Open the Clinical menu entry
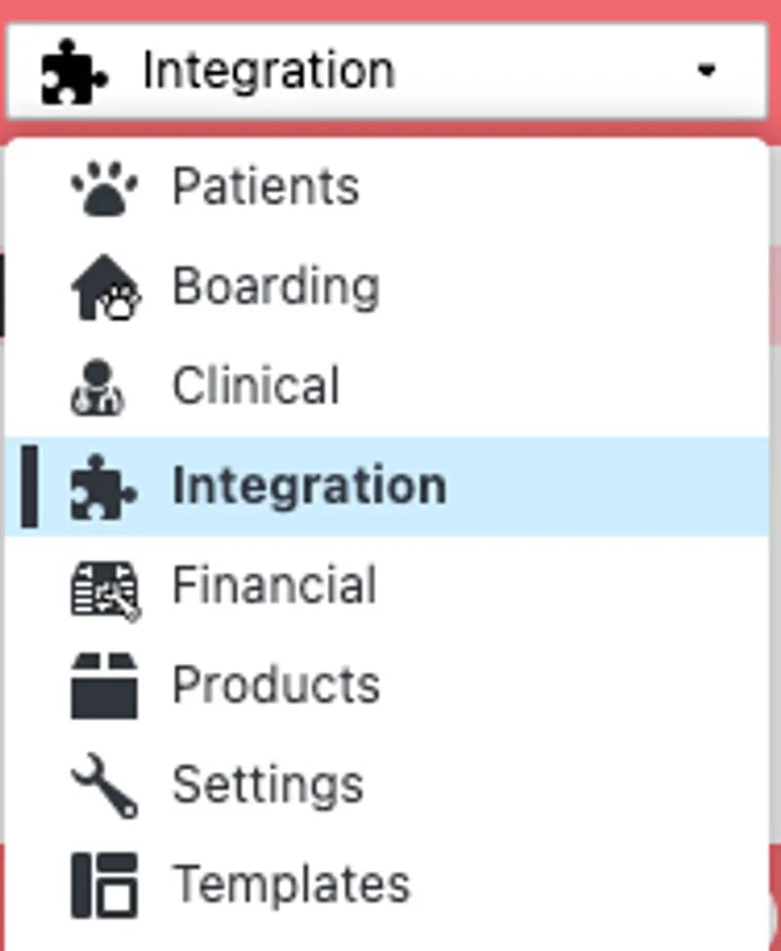 click(x=256, y=387)
